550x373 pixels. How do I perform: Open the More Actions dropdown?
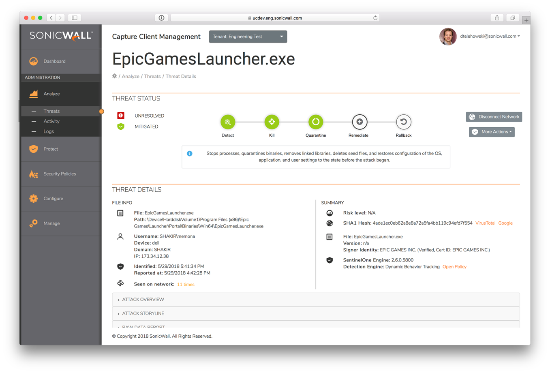pos(492,132)
